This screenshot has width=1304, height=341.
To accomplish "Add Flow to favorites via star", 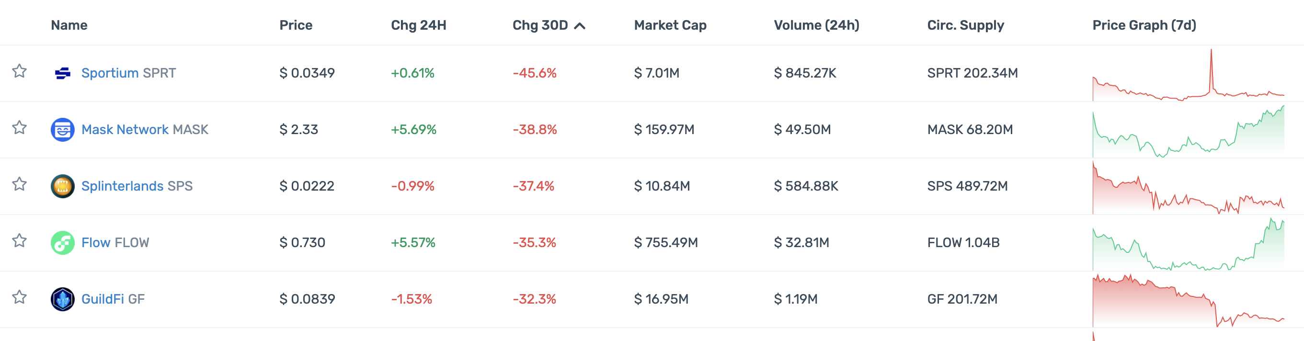I will tap(19, 241).
